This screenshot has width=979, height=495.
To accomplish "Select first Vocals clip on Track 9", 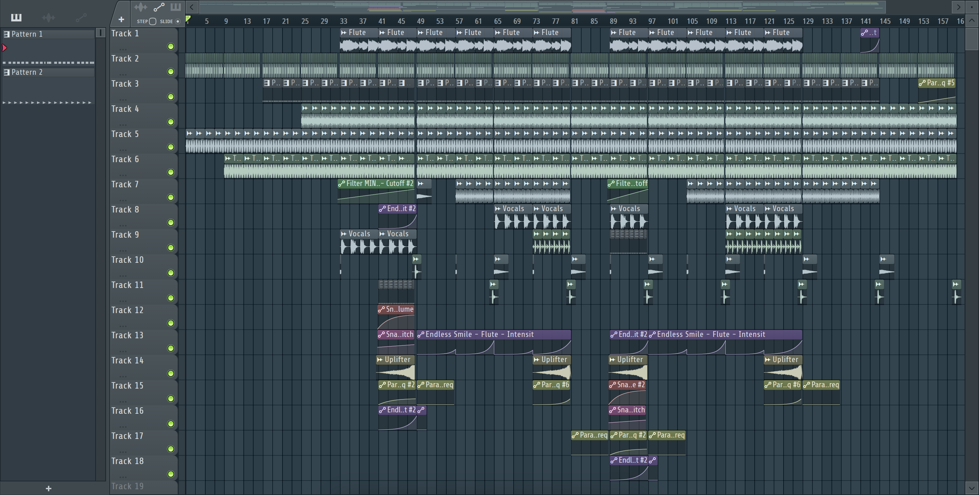I will coord(359,241).
